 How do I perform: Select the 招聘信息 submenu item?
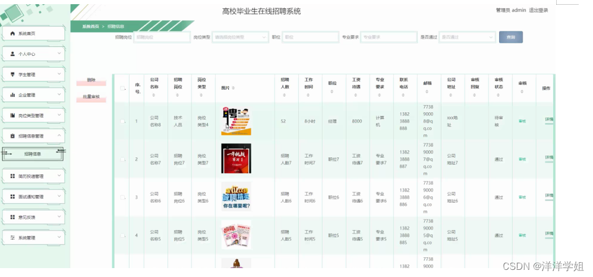point(33,154)
